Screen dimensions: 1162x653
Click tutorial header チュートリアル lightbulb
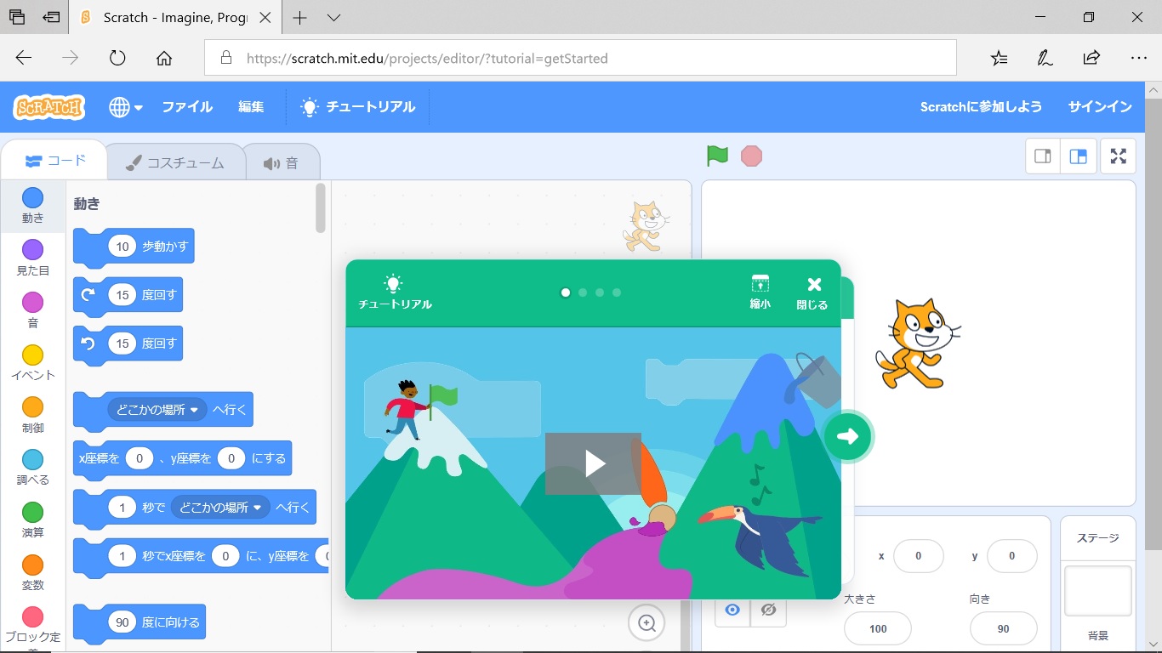coord(395,292)
